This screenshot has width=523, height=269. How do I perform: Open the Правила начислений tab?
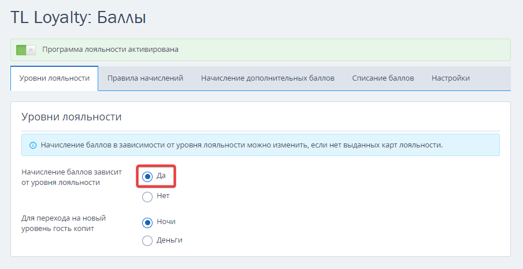click(145, 78)
